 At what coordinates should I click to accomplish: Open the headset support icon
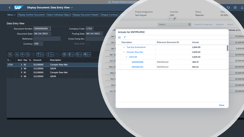pyautogui.click(x=228, y=7)
